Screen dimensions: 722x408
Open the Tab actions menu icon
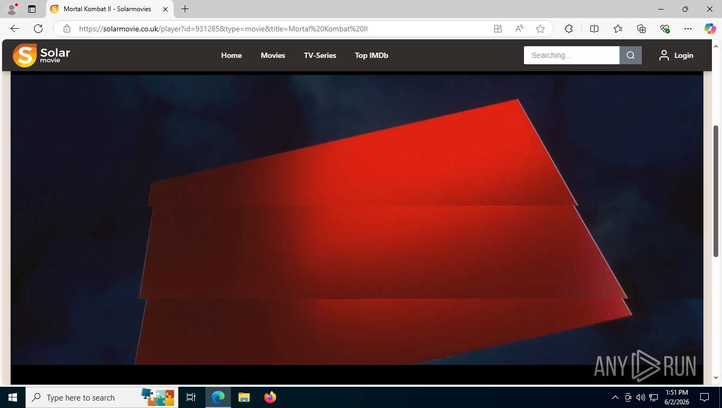[x=32, y=9]
